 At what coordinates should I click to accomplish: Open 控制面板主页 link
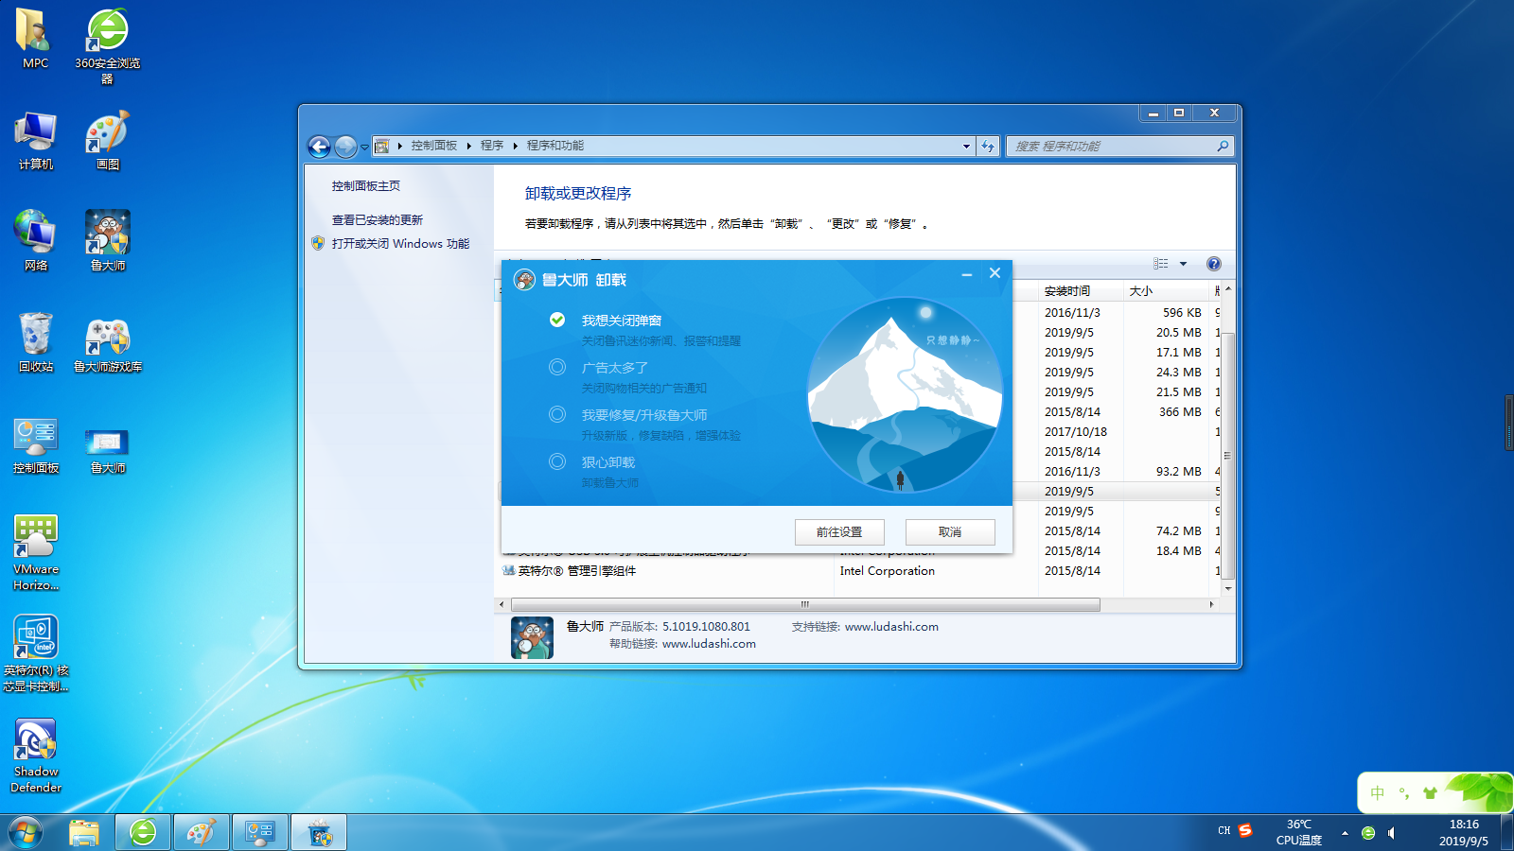(x=365, y=186)
